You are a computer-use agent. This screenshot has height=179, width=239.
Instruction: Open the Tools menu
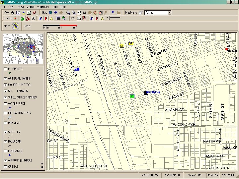[54, 7]
